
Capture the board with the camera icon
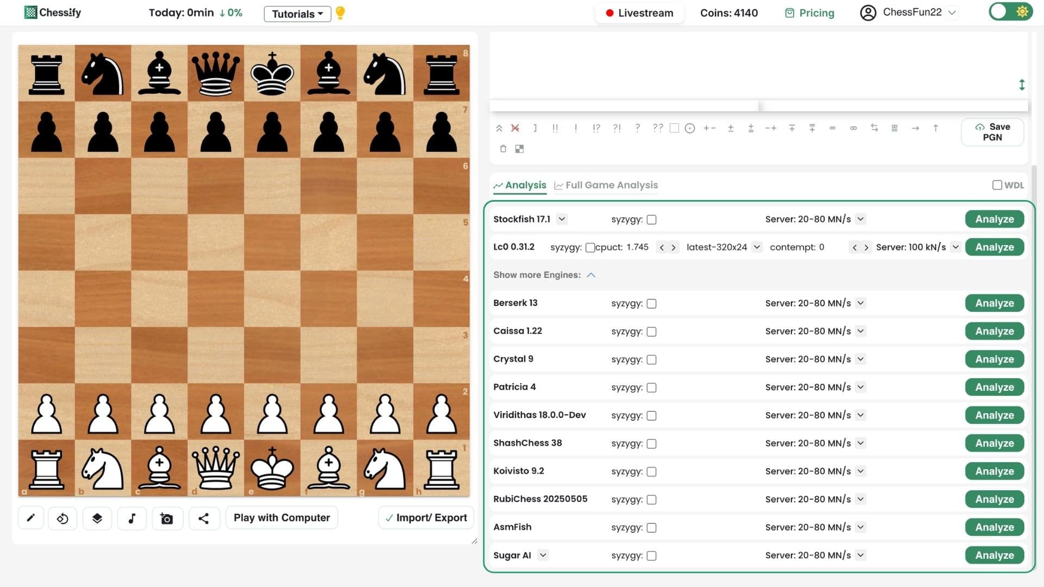[x=167, y=519]
